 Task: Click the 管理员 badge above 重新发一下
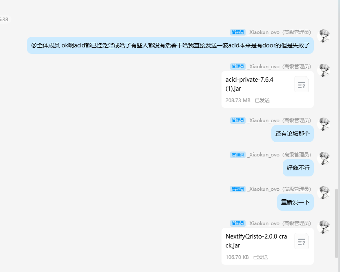(237, 189)
